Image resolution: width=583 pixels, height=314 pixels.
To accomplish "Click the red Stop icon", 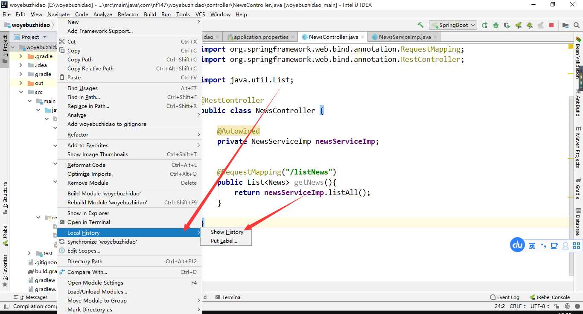I will (551, 25).
